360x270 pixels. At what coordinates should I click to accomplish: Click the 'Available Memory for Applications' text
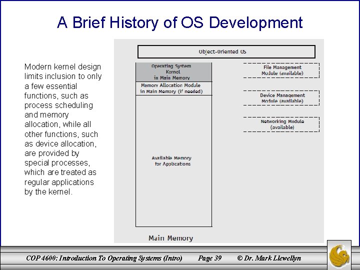tap(171, 161)
